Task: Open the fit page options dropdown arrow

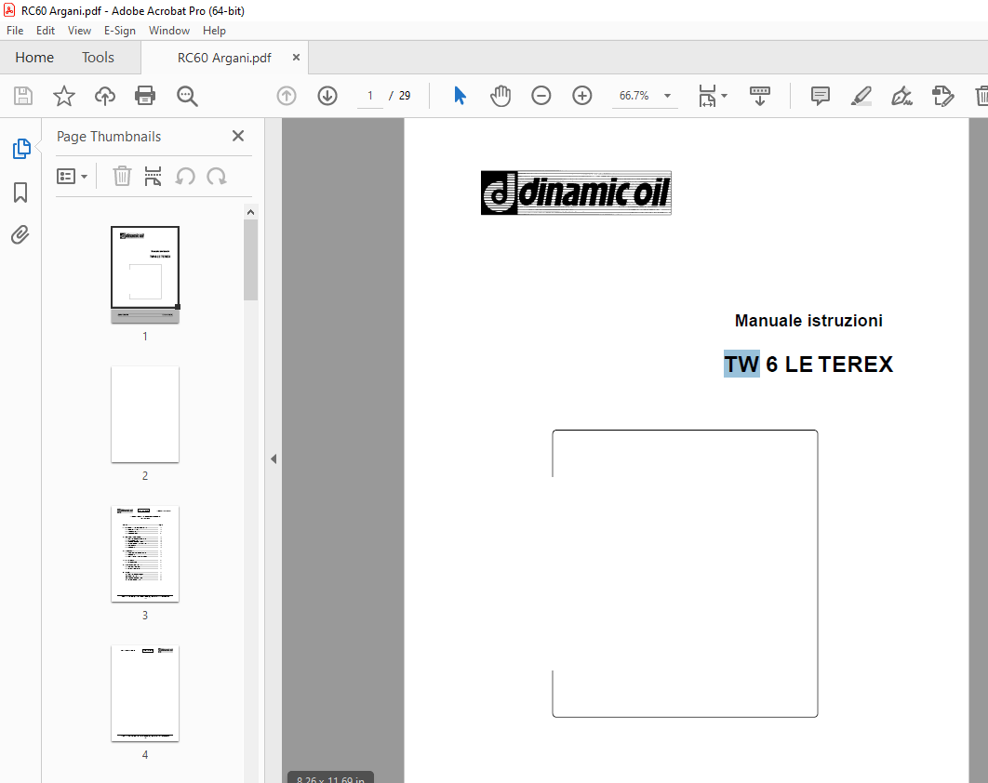Action: coord(724,96)
